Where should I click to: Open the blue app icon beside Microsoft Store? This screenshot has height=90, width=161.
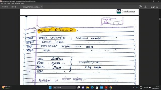101,87
